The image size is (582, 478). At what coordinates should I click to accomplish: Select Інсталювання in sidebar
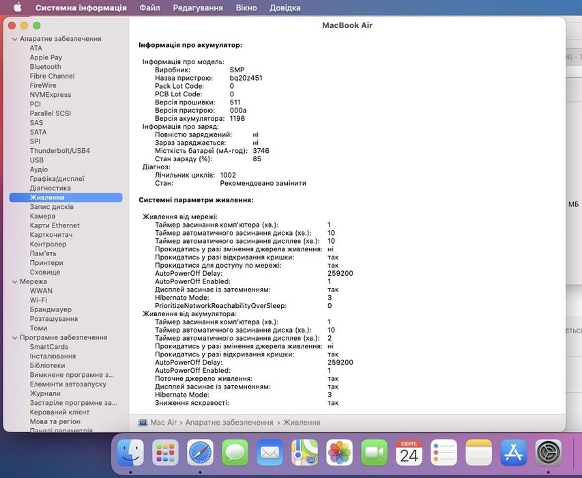click(x=53, y=356)
